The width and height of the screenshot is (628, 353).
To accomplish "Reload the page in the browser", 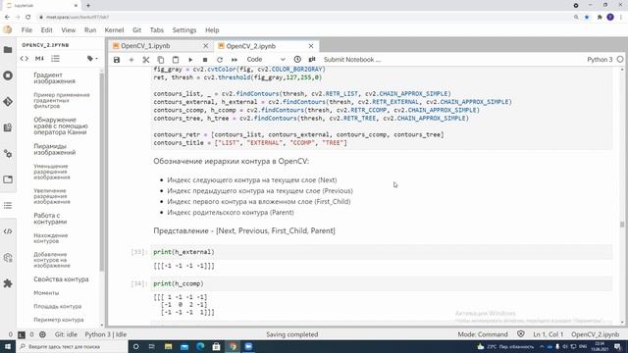I will pos(28,18).
